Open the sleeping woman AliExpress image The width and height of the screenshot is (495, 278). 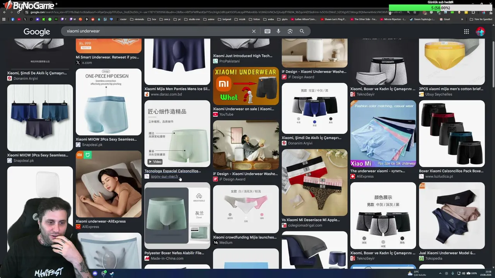click(109, 184)
